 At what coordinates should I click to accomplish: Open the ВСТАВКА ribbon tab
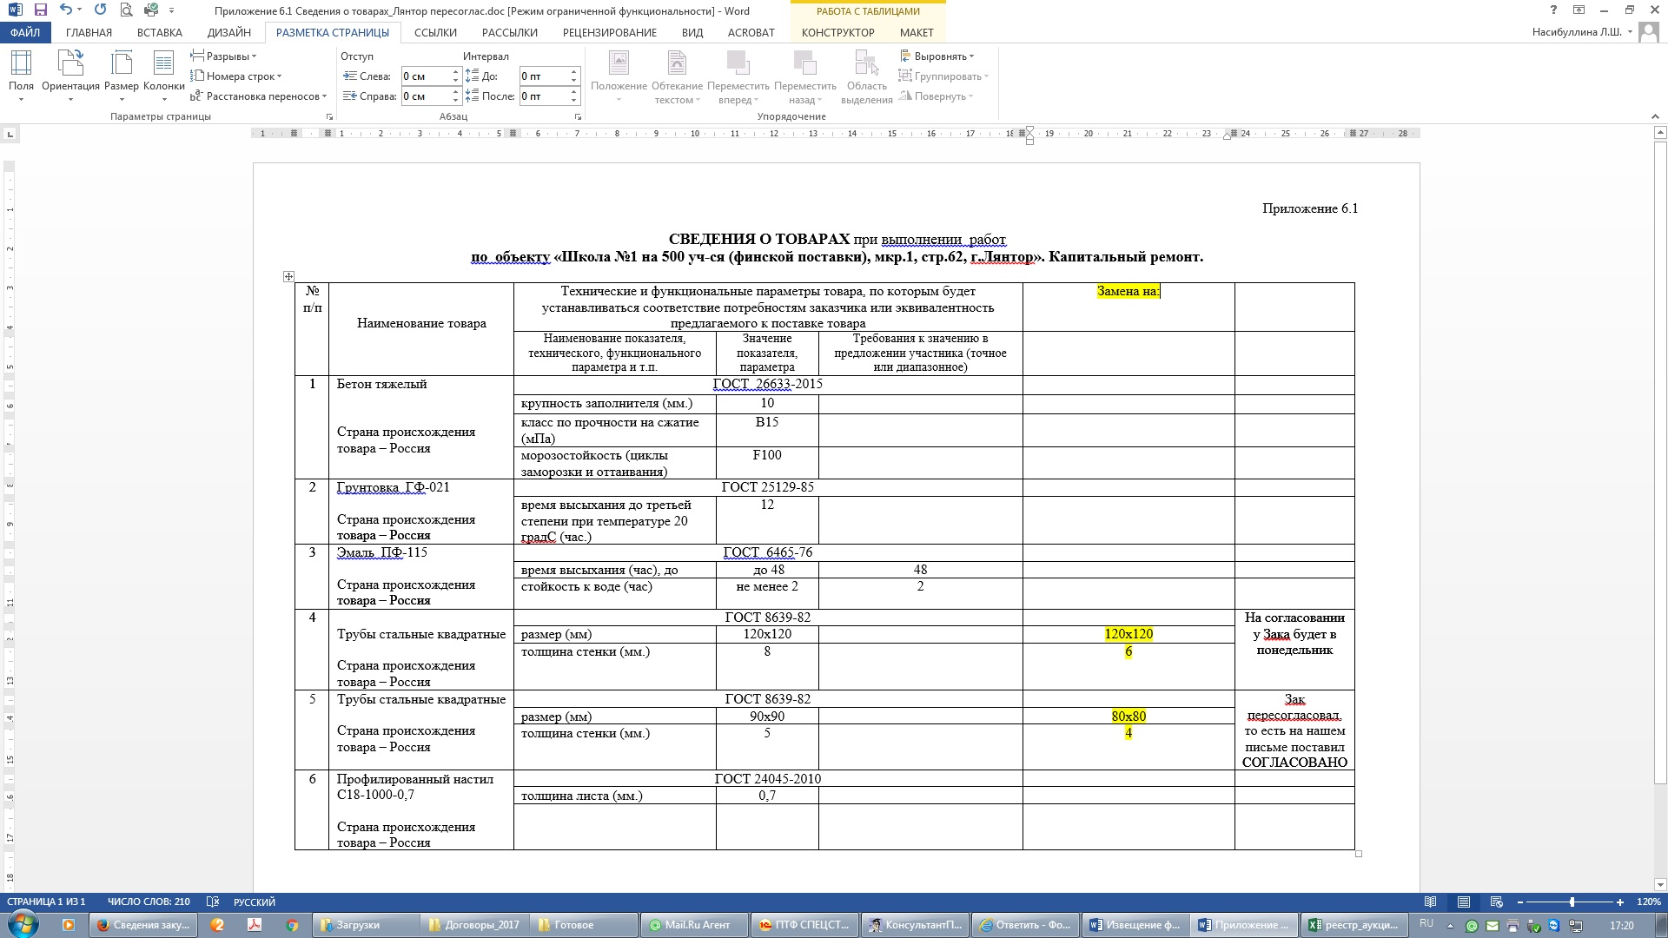point(159,32)
